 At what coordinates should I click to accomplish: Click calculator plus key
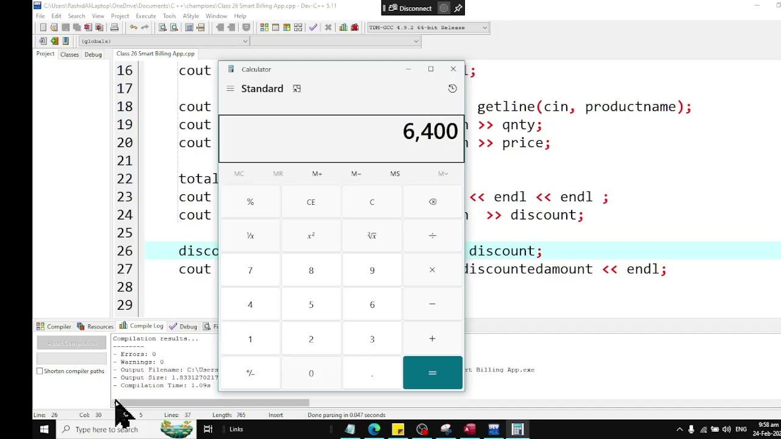(x=433, y=338)
